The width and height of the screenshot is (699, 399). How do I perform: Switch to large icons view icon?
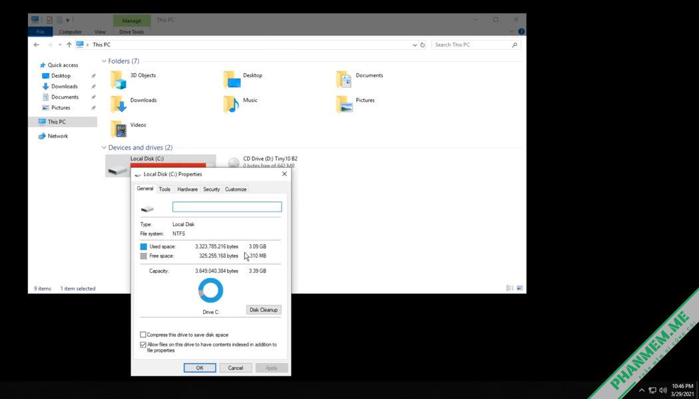520,288
